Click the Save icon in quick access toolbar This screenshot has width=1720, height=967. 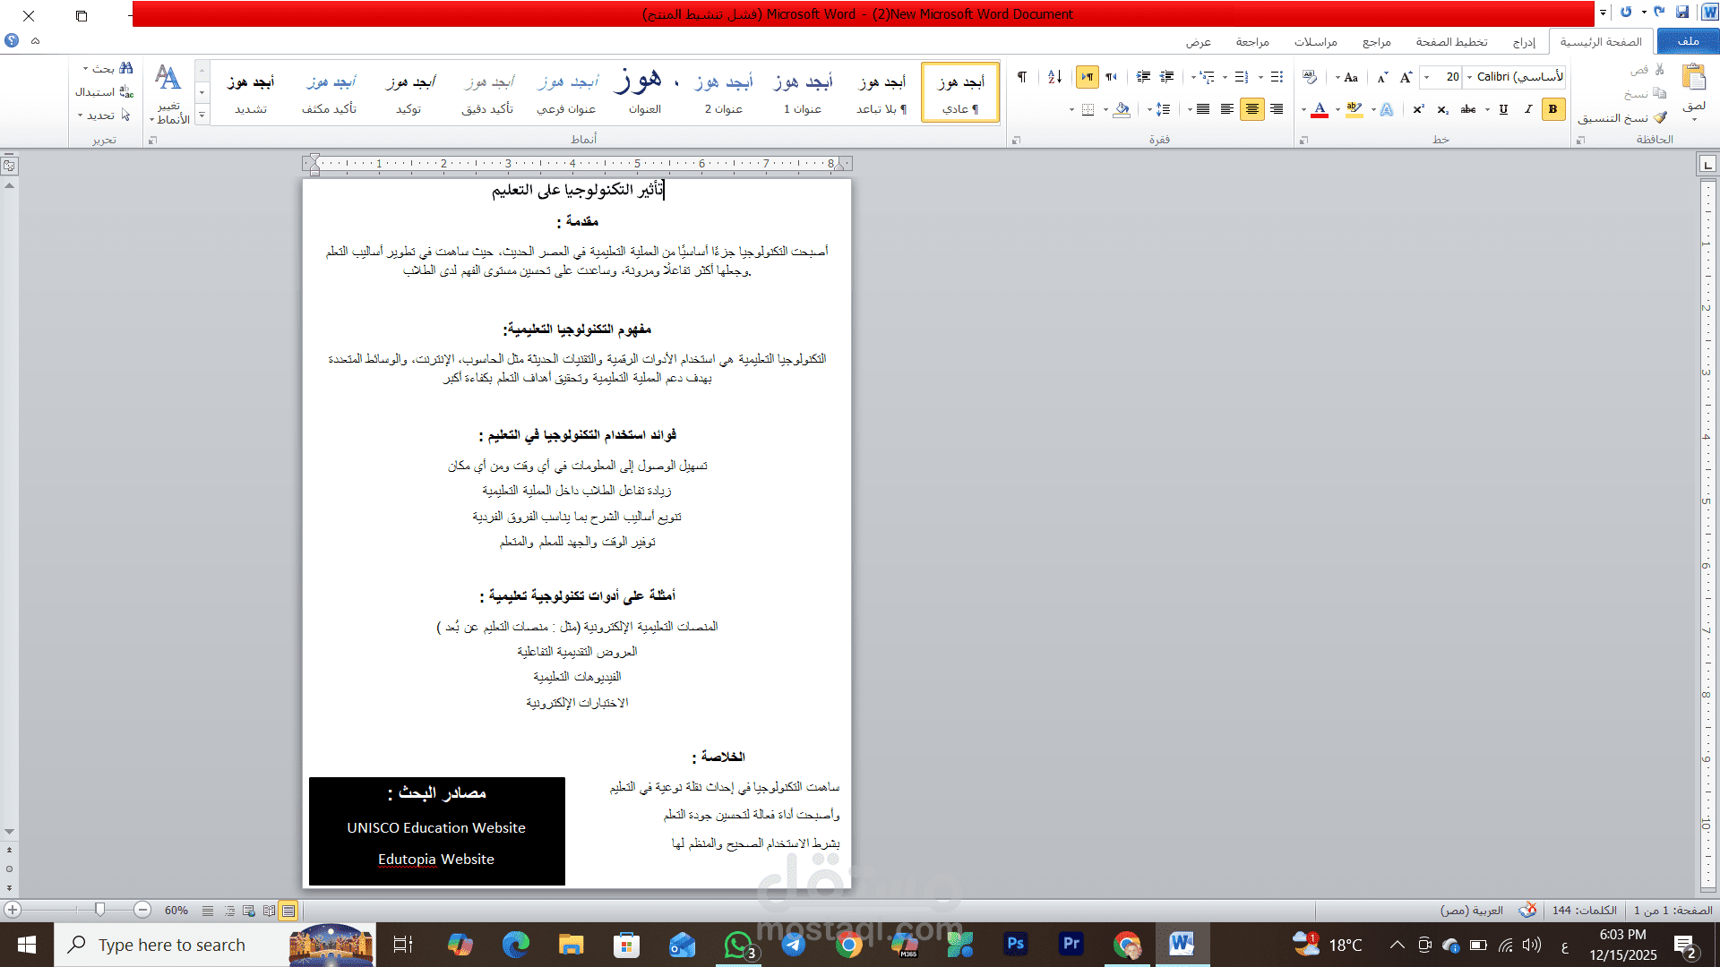pyautogui.click(x=1682, y=13)
